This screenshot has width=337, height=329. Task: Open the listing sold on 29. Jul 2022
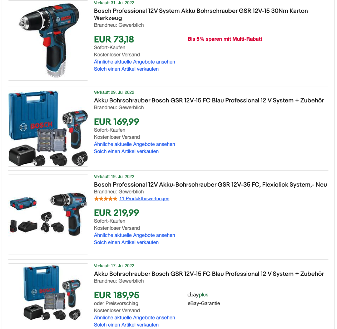click(209, 100)
